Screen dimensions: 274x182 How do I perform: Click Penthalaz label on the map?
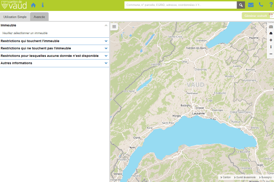[192, 93]
